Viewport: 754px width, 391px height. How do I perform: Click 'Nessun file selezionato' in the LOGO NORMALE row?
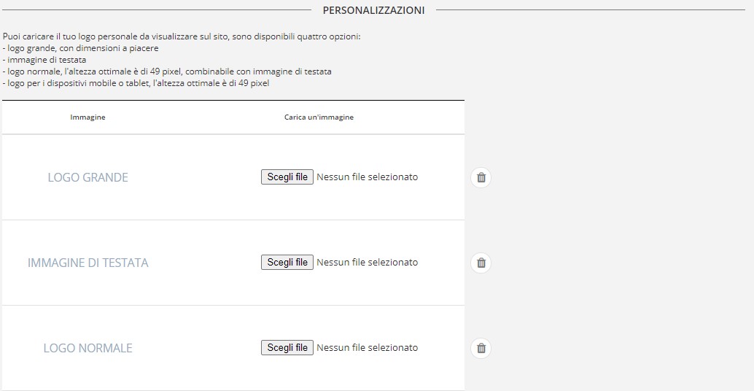[x=368, y=347]
